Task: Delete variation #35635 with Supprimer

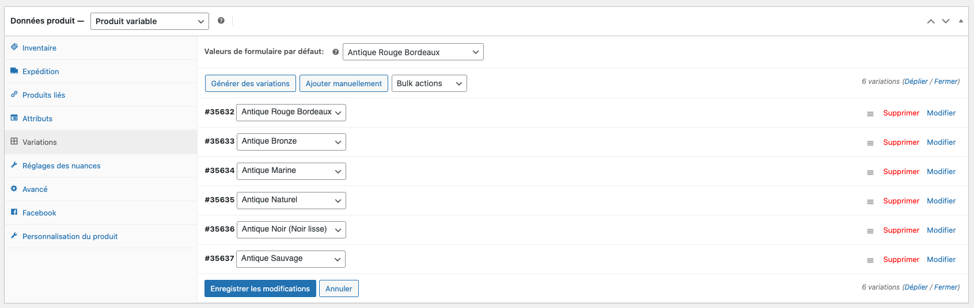Action: 901,201
